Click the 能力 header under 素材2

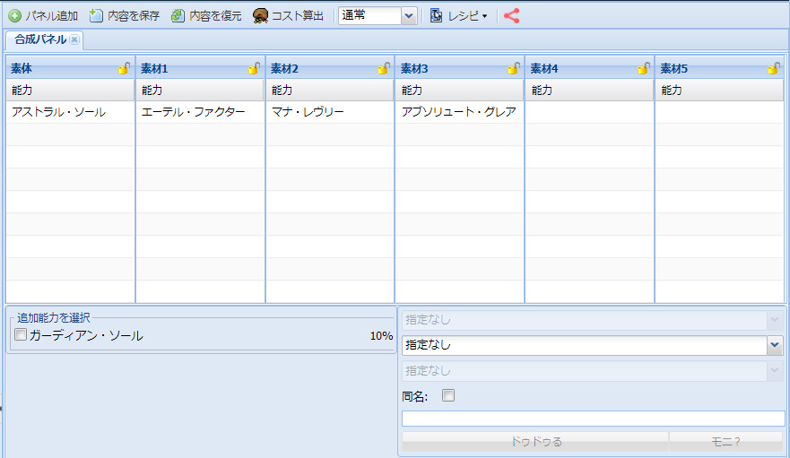tap(330, 91)
